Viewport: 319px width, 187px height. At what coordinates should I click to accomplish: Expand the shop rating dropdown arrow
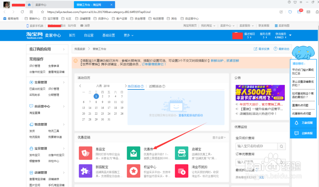point(290,35)
